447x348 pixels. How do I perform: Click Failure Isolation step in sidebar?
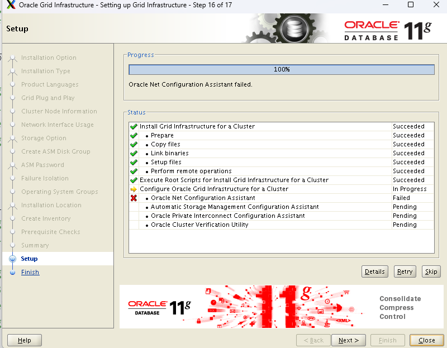[45, 178]
